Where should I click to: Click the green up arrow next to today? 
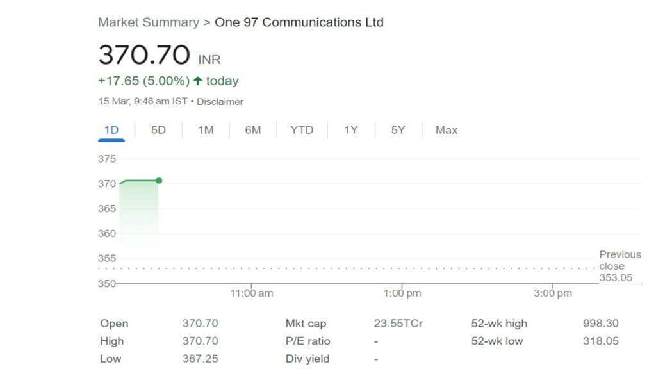pyautogui.click(x=197, y=81)
